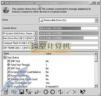Click the print or send report icon

pos(28,92)
